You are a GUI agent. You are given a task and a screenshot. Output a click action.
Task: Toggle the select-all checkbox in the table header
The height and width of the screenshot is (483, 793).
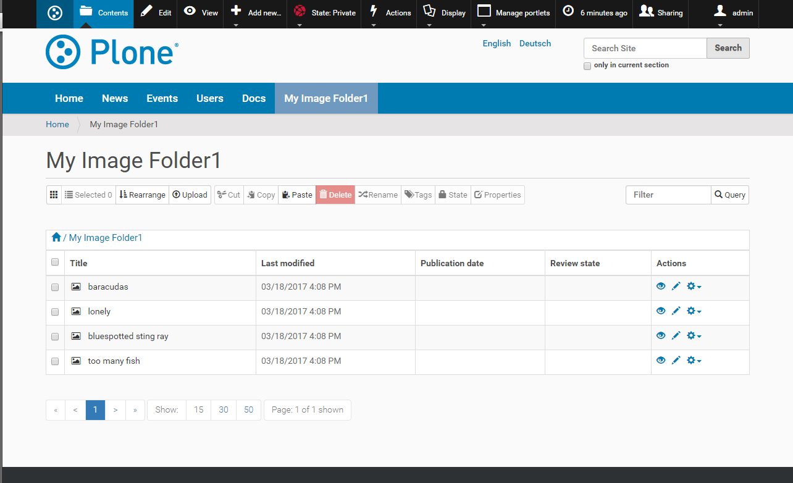[55, 262]
